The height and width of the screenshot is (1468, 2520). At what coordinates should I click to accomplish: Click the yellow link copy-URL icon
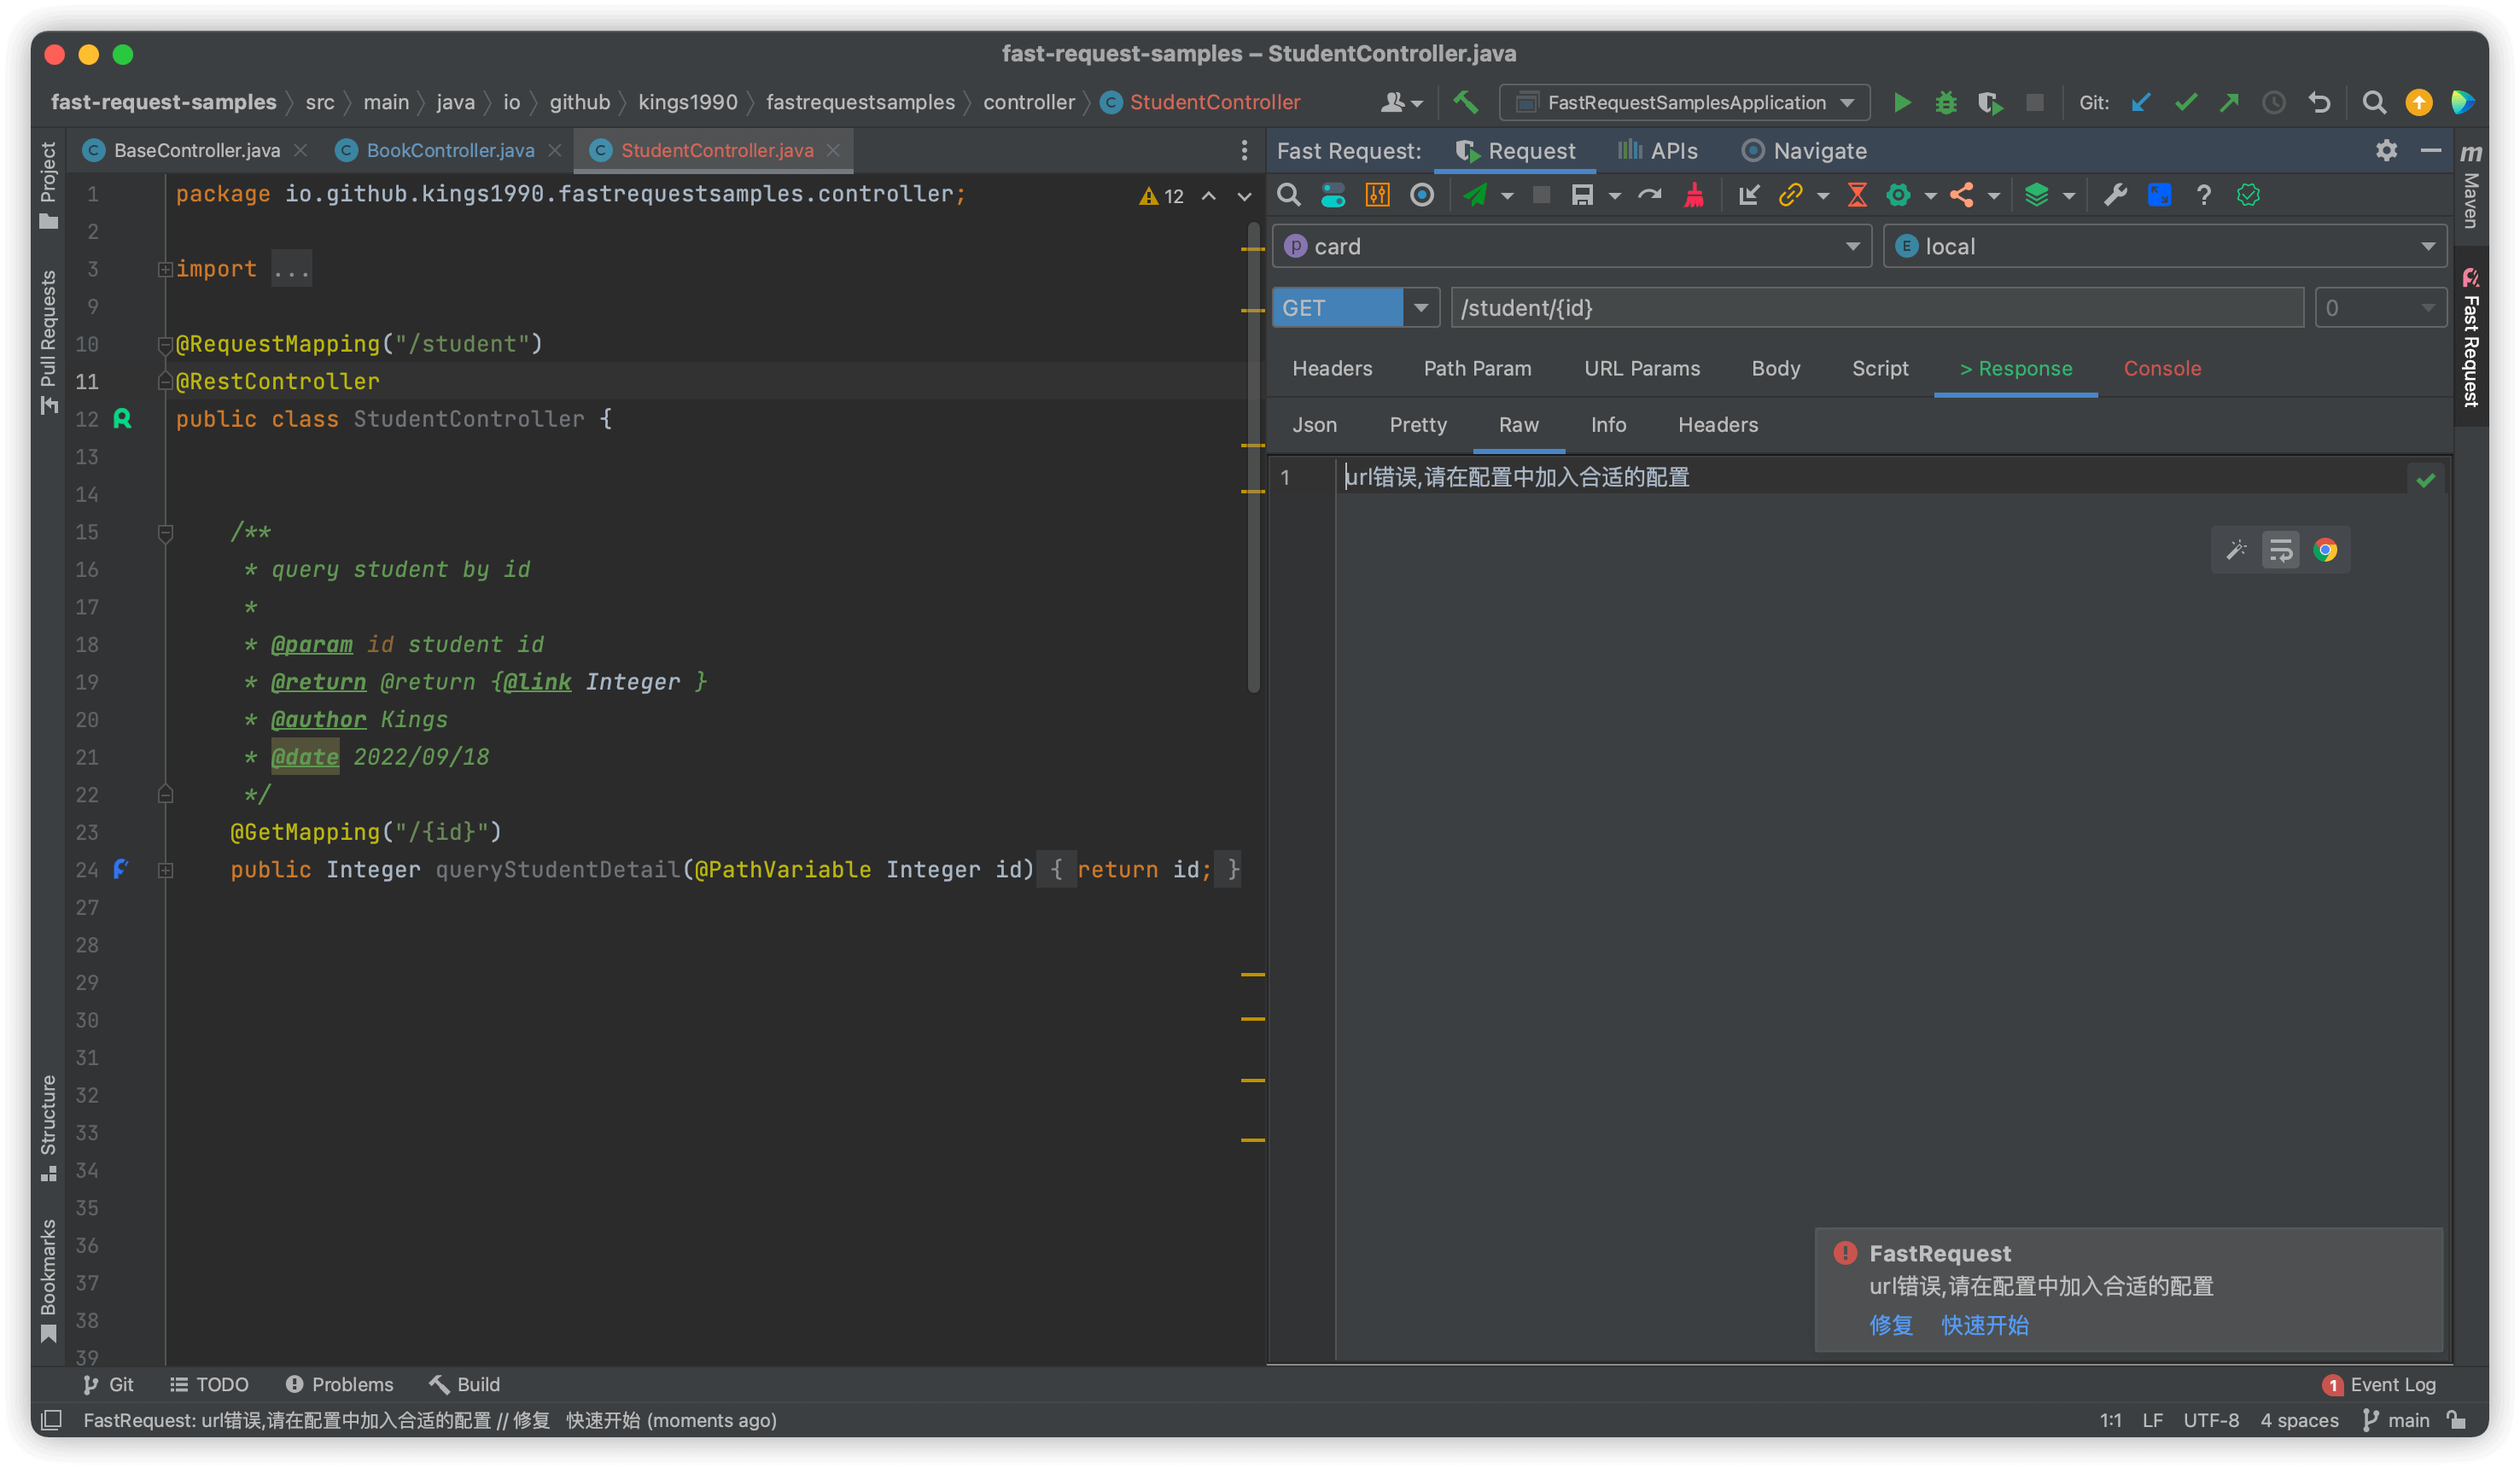1790,195
